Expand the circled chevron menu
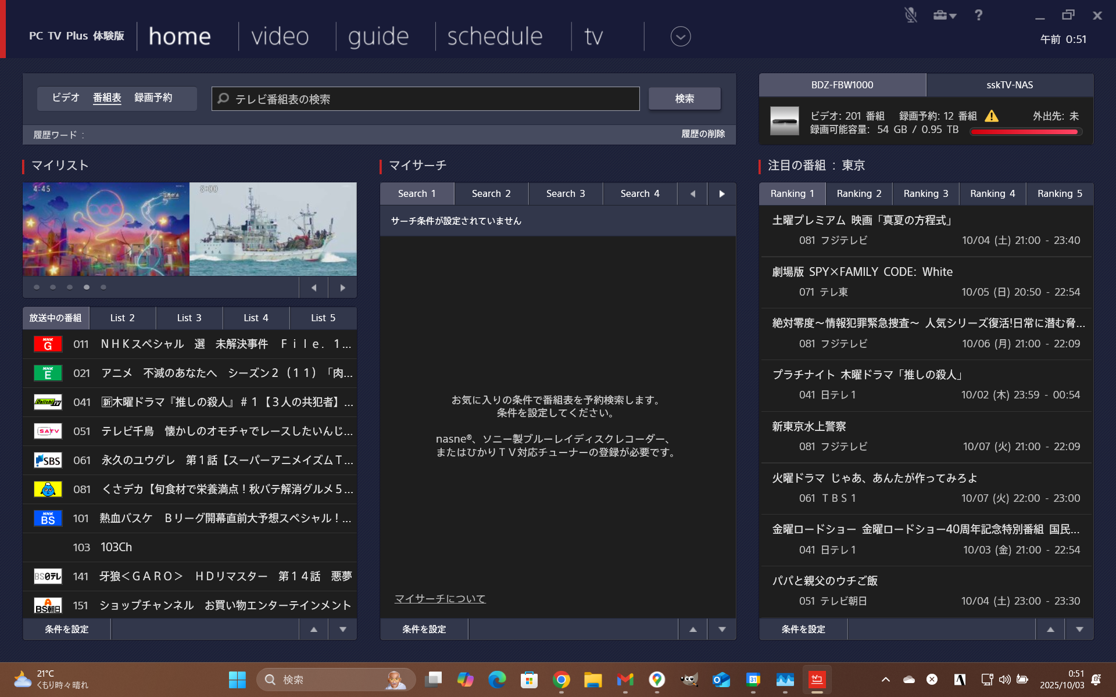The height and width of the screenshot is (697, 1116). (680, 37)
